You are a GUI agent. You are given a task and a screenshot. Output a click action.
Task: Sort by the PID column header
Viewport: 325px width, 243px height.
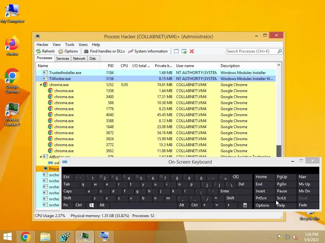[107, 66]
